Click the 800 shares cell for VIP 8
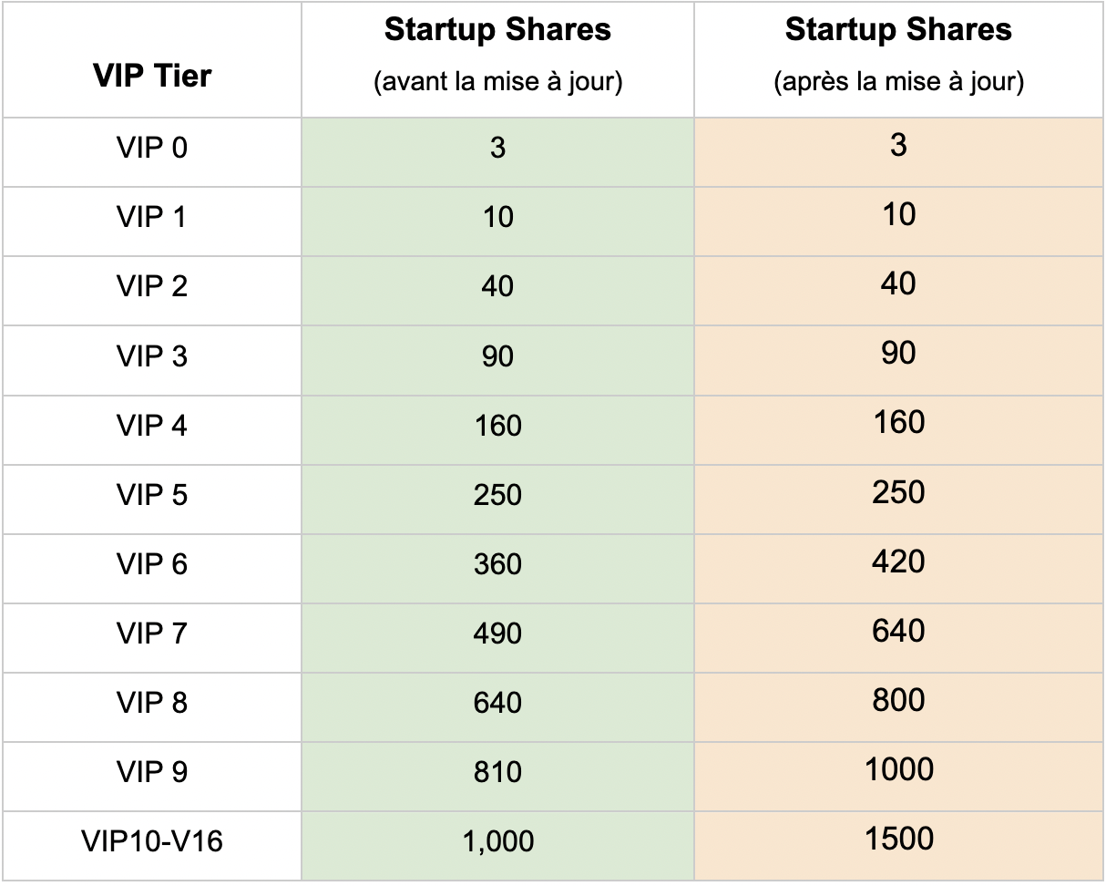 coord(898,700)
